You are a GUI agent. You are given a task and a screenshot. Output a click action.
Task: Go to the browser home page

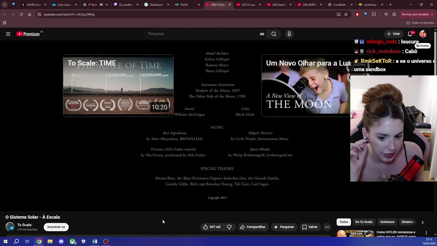point(29,14)
